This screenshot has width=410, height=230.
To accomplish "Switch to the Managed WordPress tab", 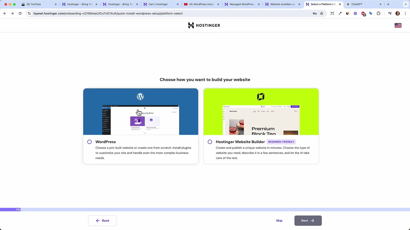I will (242, 4).
